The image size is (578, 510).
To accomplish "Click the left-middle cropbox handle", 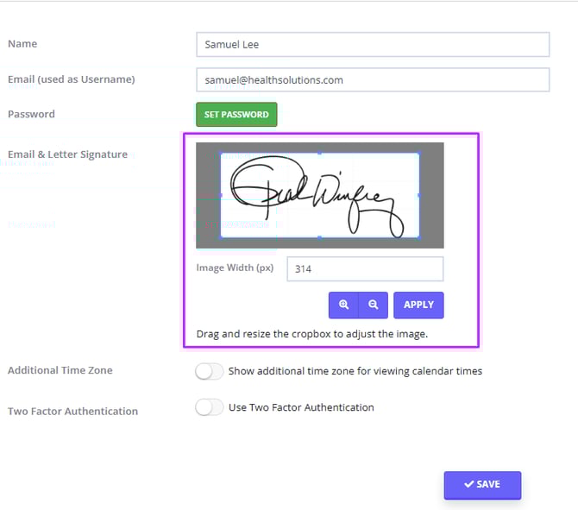I will (x=221, y=195).
